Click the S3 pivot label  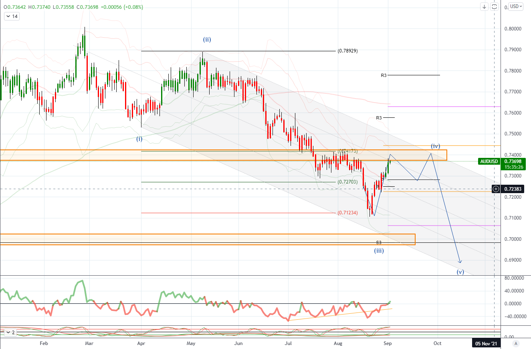click(x=379, y=242)
